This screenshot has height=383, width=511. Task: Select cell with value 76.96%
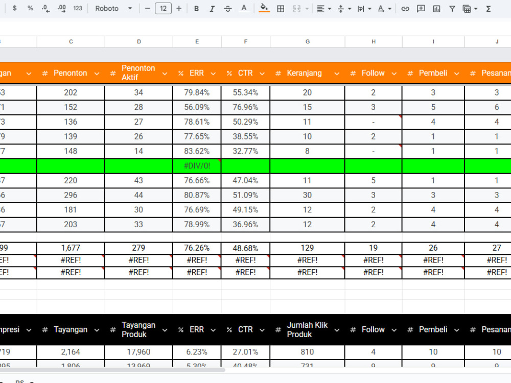[245, 107]
